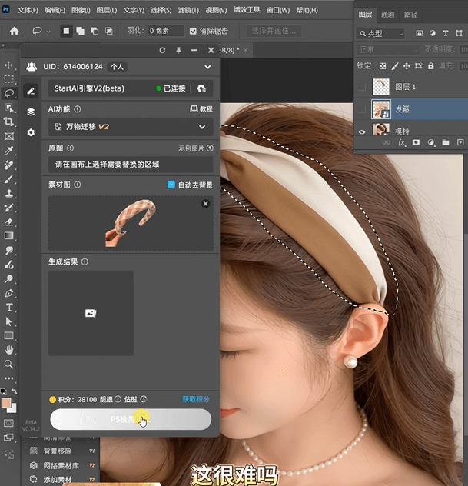Select the Hand tool
Image resolution: width=468 pixels, height=486 pixels.
(8, 350)
